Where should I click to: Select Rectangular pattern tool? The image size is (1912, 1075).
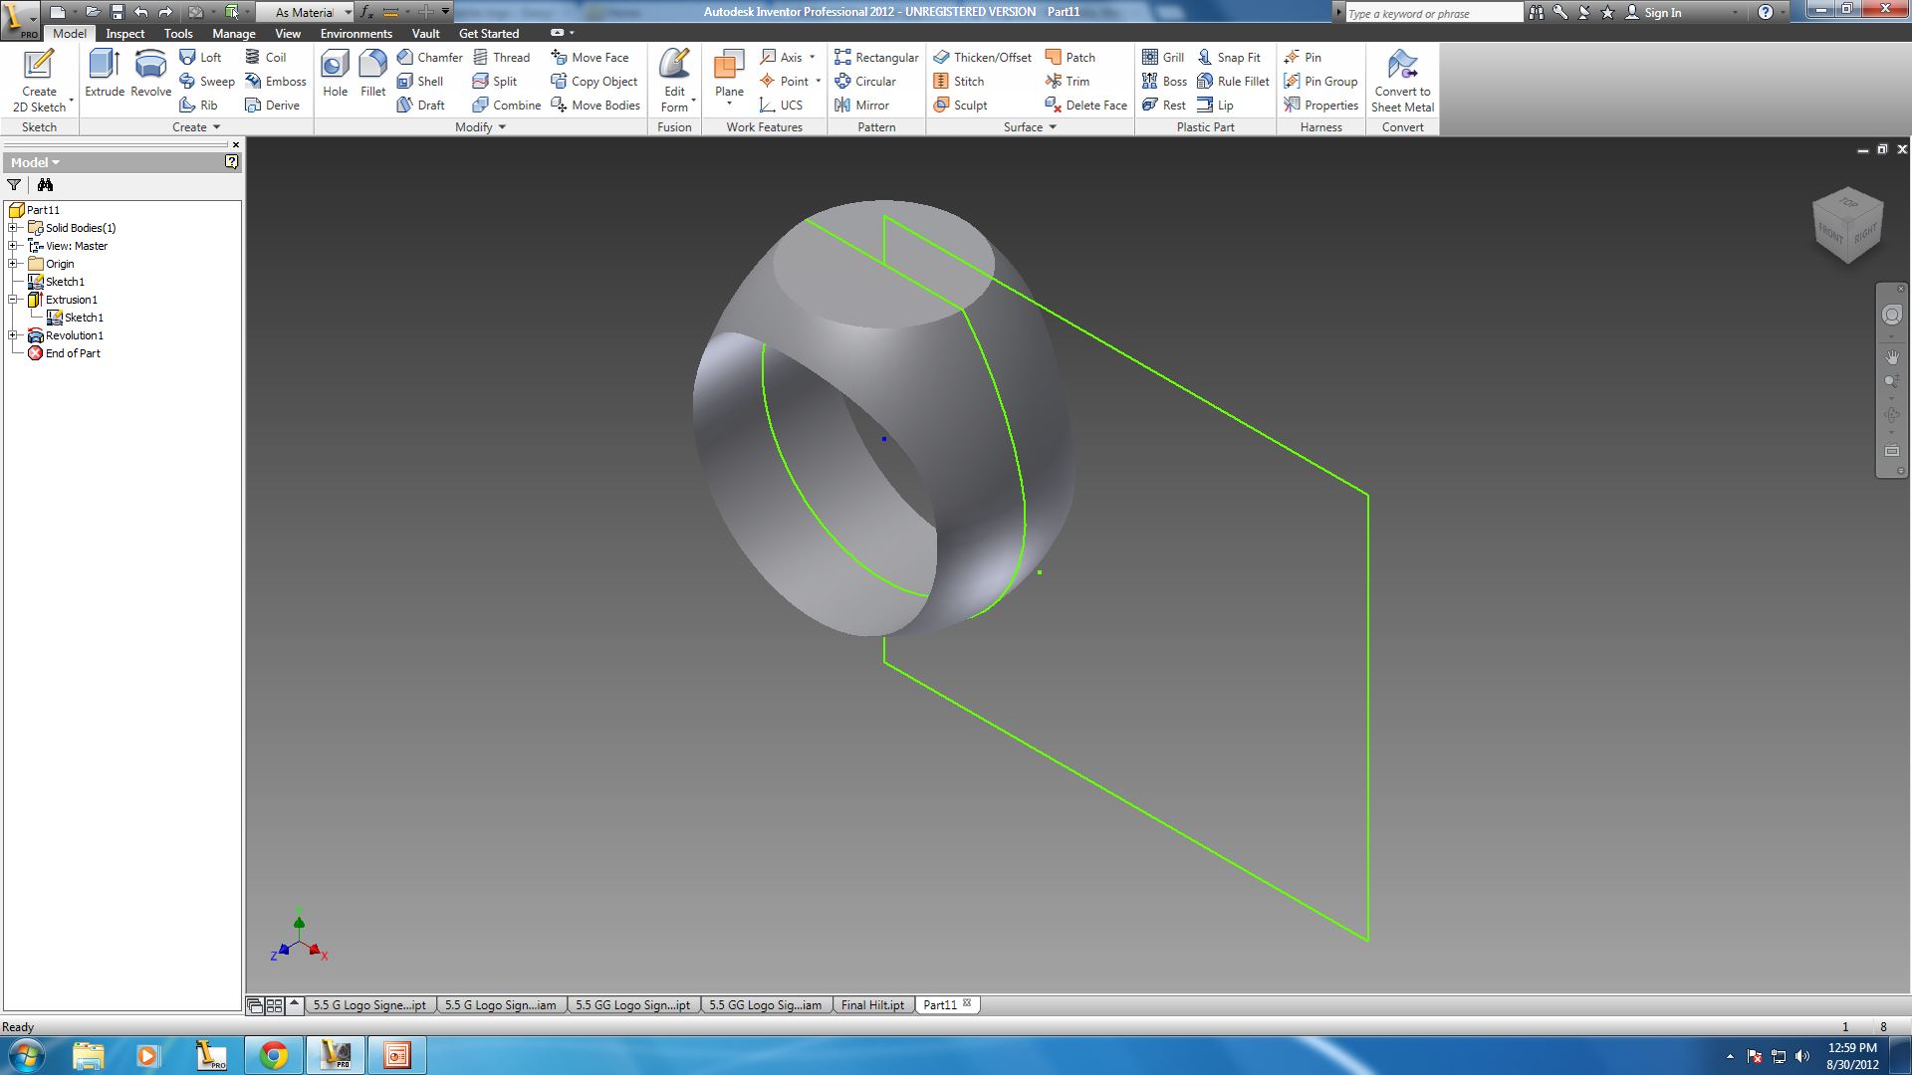(876, 58)
